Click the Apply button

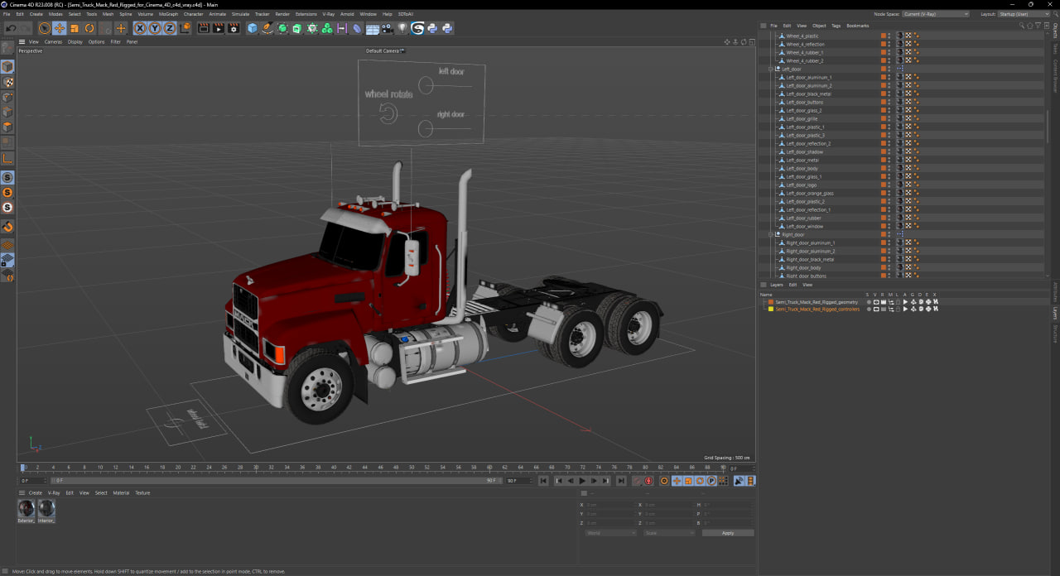[728, 533]
